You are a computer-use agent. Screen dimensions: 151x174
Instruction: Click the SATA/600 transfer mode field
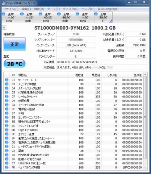point(76,51)
